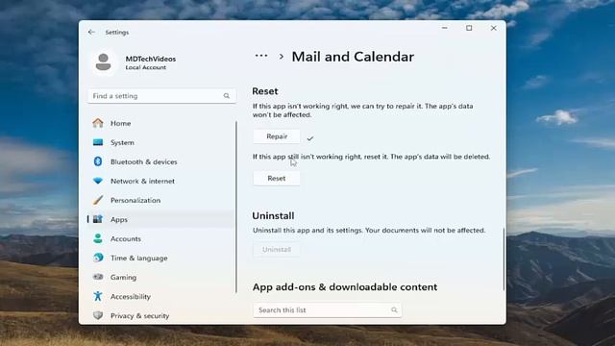Click the MDTechVideos account name

click(151, 59)
